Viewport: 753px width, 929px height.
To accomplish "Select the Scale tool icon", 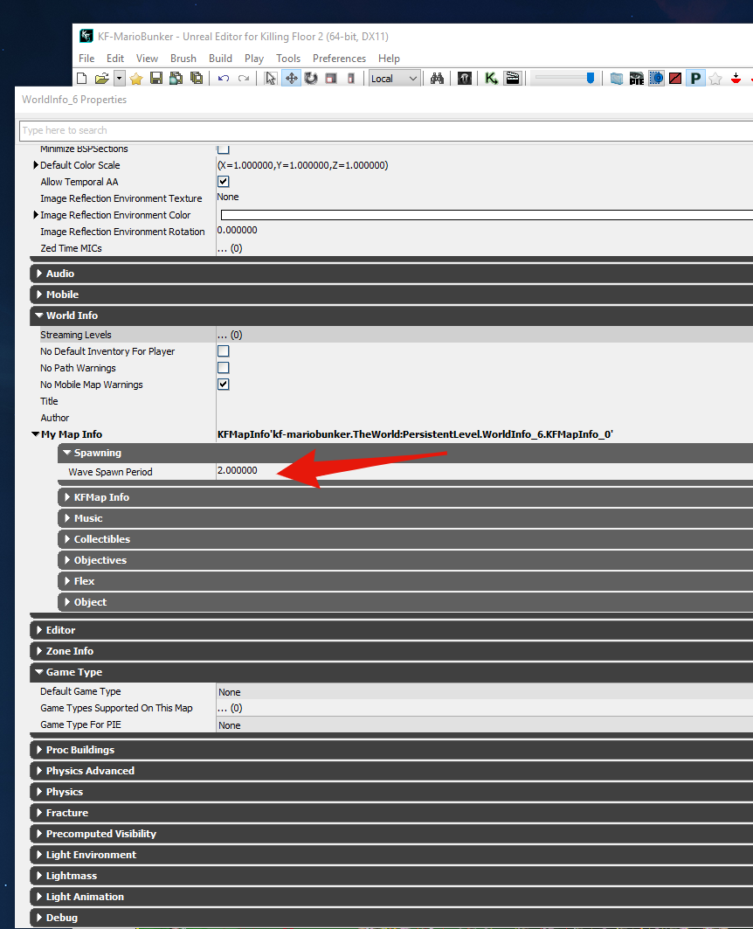I will coord(331,78).
